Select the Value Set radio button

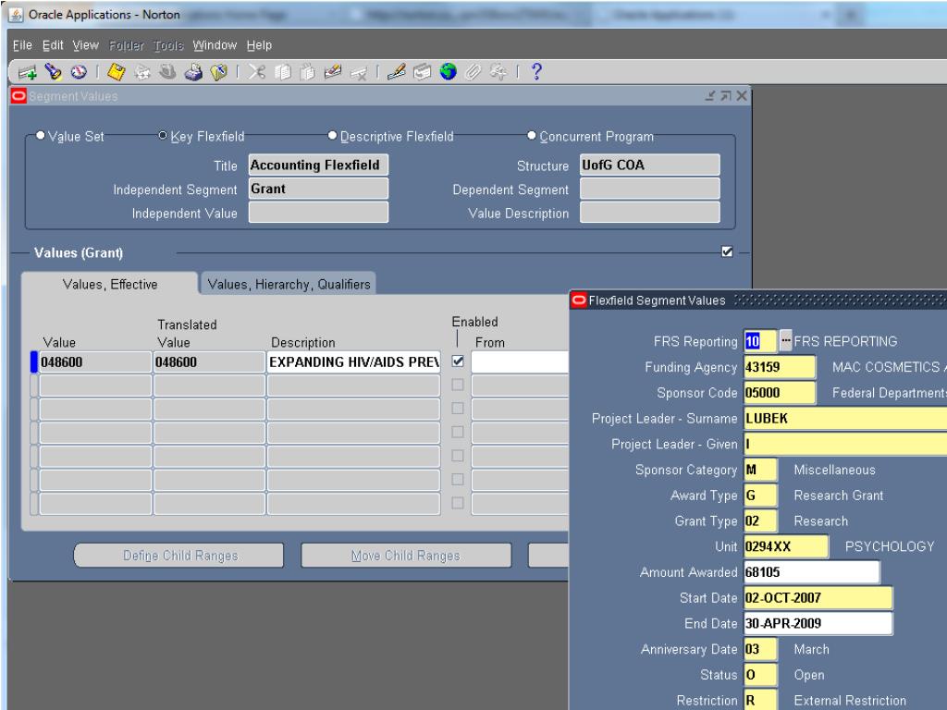click(40, 135)
